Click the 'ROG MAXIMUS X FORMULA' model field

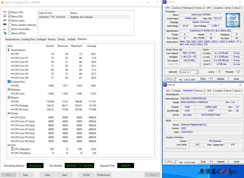click(x=200, y=102)
